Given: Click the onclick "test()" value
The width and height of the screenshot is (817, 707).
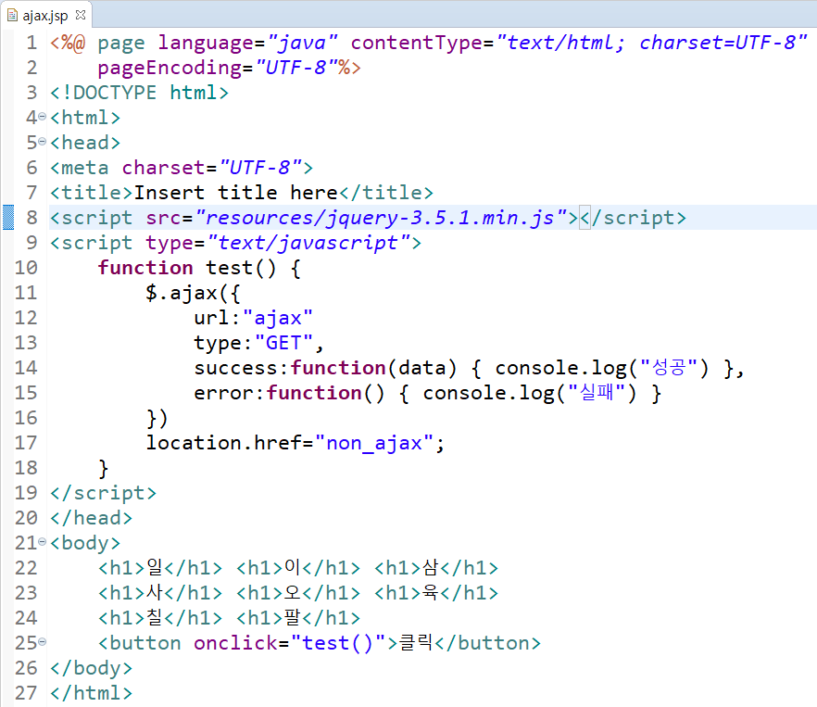Looking at the screenshot, I should (338, 643).
